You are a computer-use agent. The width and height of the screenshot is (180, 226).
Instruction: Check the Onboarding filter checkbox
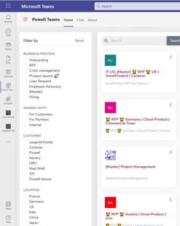coord(25,60)
